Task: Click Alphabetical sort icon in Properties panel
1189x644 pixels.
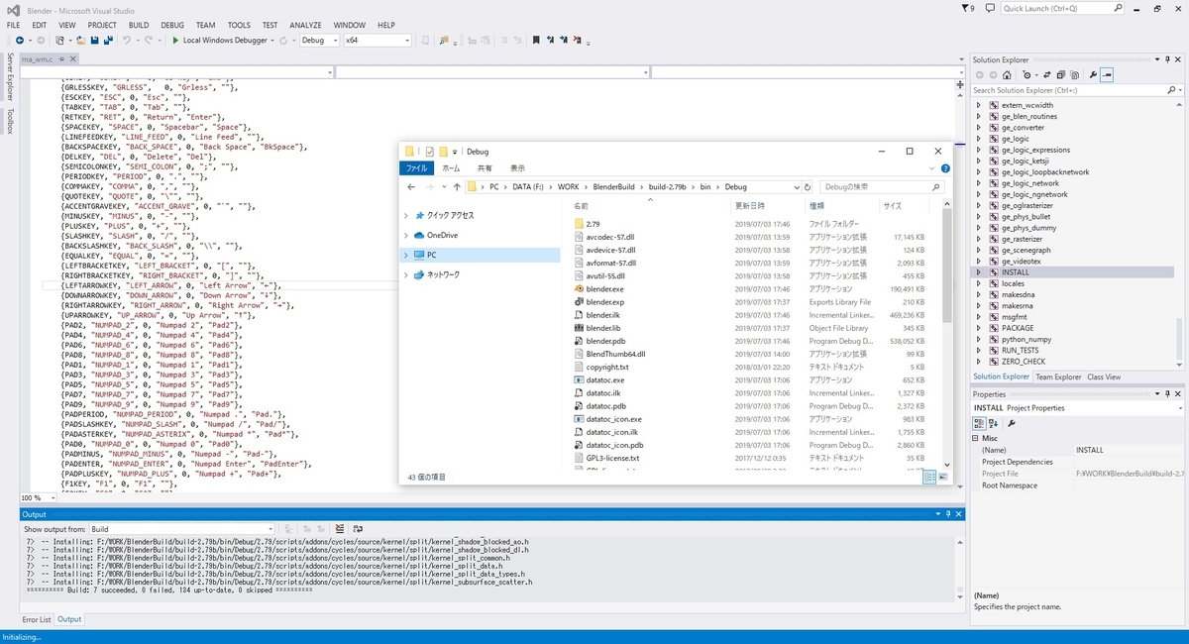Action: [x=994, y=423]
